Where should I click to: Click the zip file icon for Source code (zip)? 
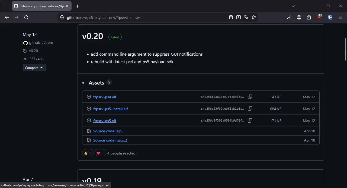89,131
